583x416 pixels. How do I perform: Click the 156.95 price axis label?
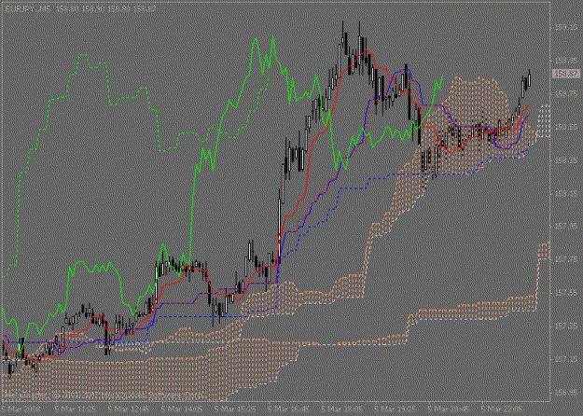(566, 393)
